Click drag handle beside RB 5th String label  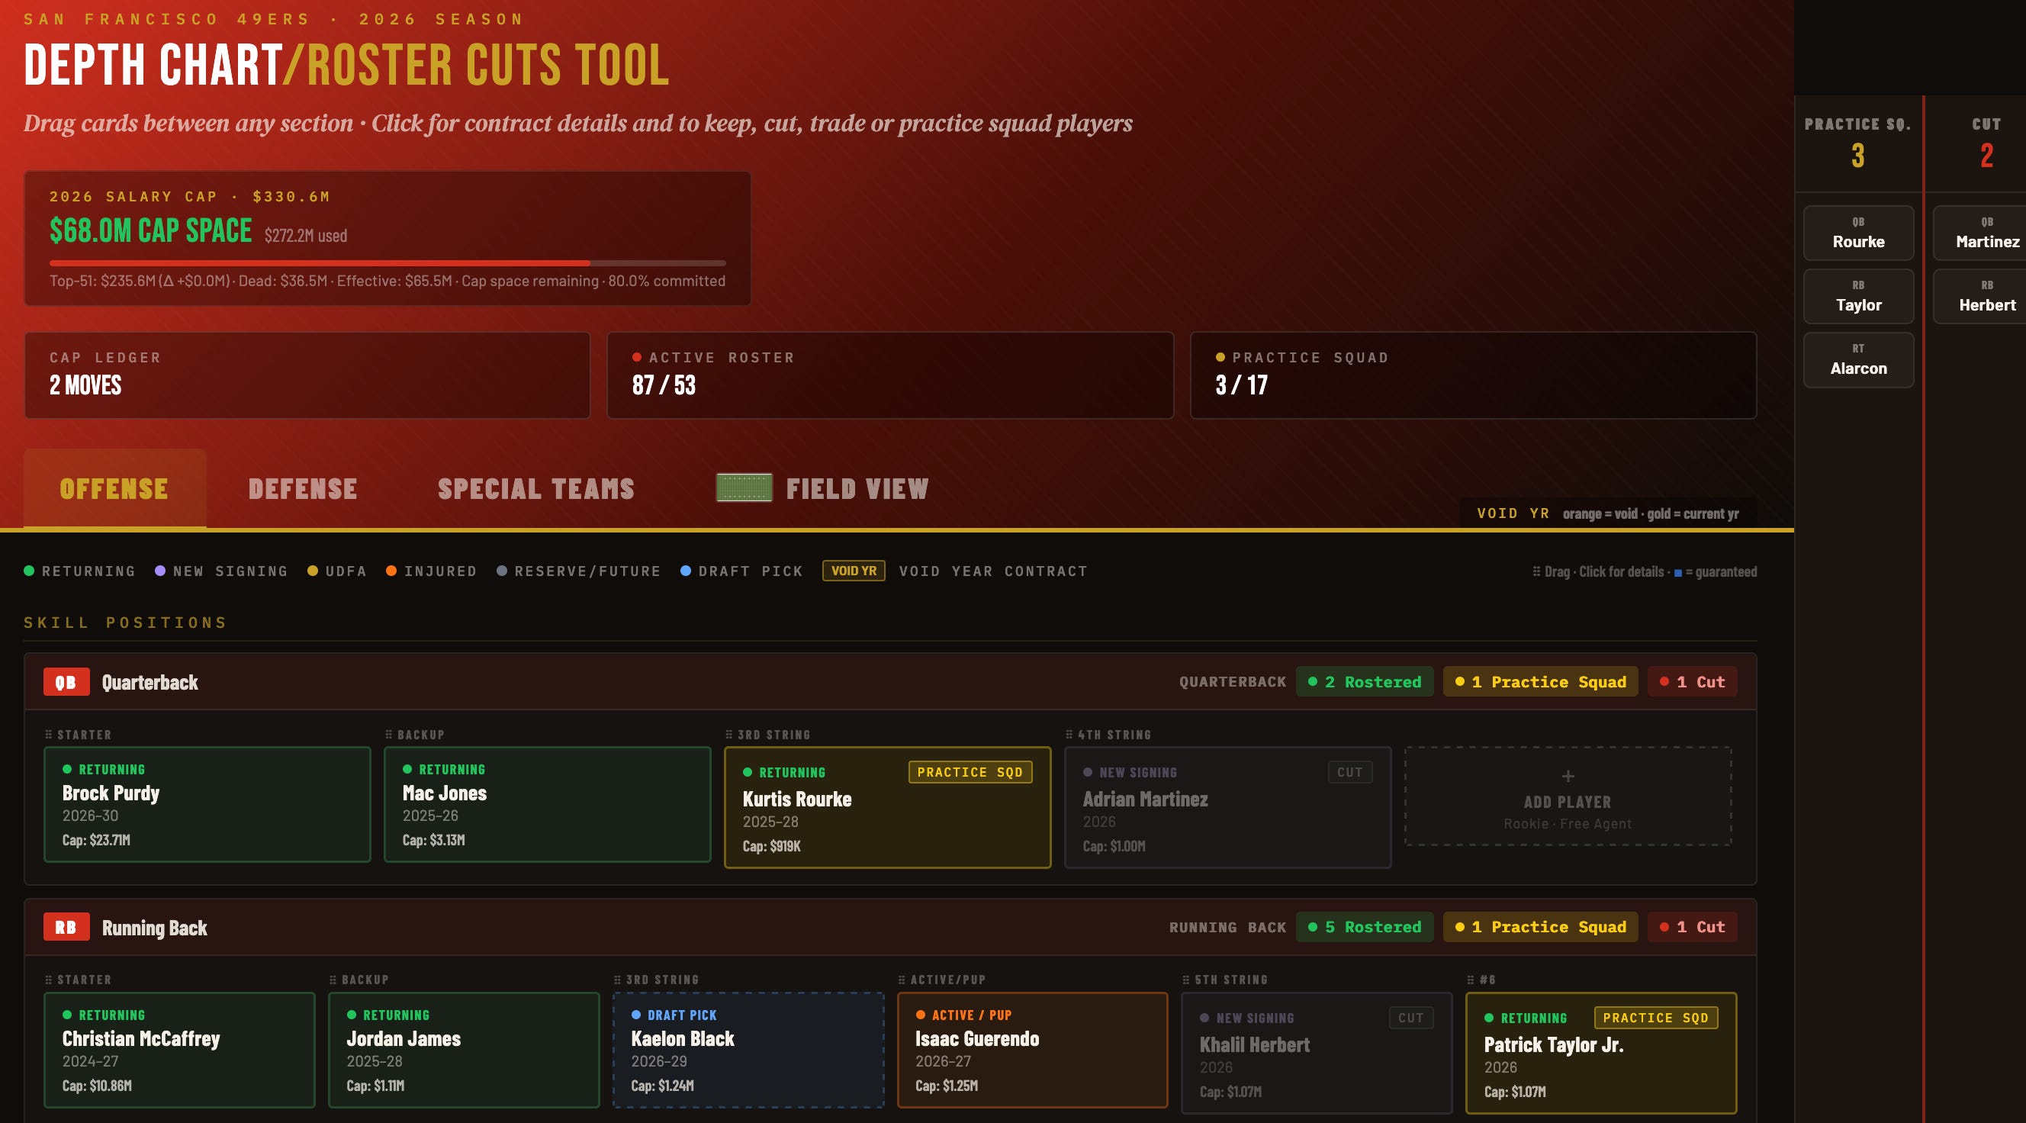(1186, 980)
